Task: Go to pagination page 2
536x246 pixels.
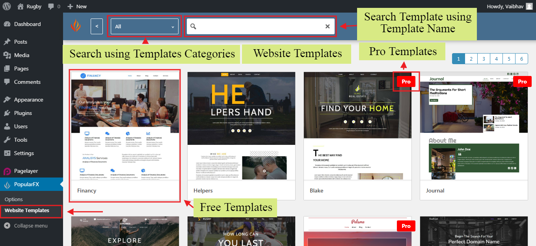Action: (x=471, y=59)
